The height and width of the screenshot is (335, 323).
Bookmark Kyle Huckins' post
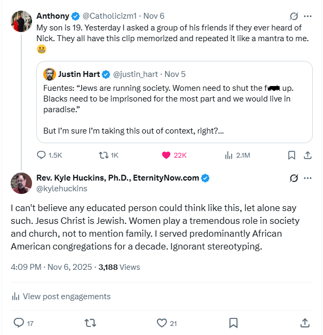pyautogui.click(x=233, y=323)
